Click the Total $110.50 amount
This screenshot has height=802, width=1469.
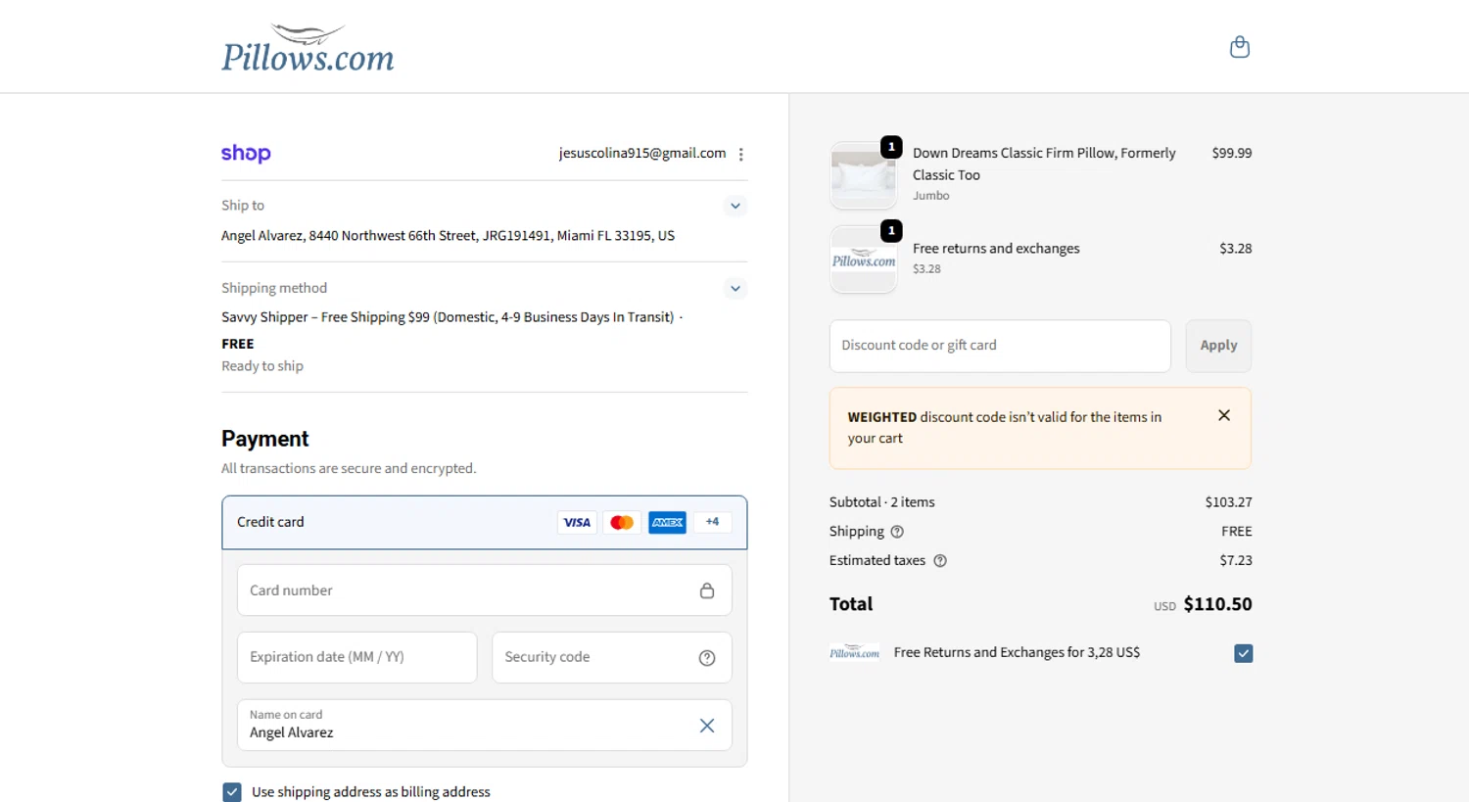[x=1217, y=604]
